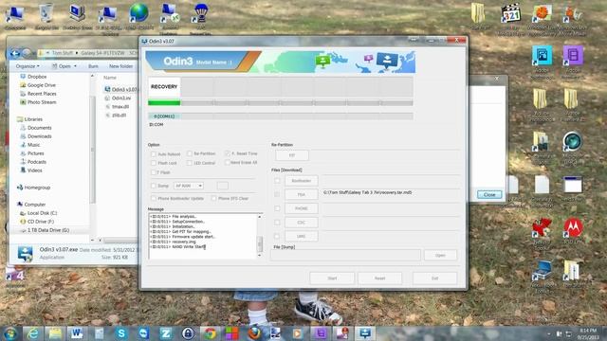607x341 pixels.
Task: Open Google Chrome from the taskbar
Action: click(210, 332)
